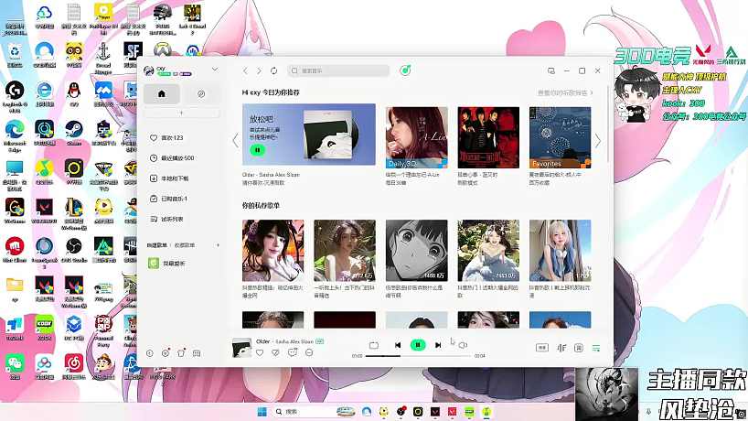The height and width of the screenshot is (421, 748).
Task: Open the Daily 30 playlist cover
Action: pyautogui.click(x=416, y=137)
